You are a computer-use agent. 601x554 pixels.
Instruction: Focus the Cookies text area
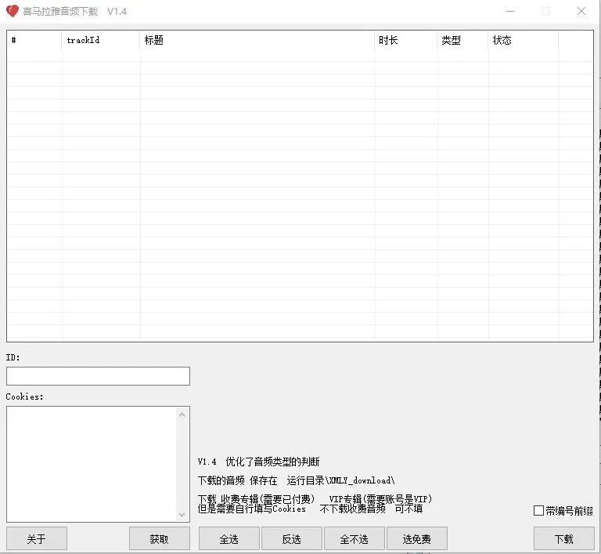click(x=92, y=464)
